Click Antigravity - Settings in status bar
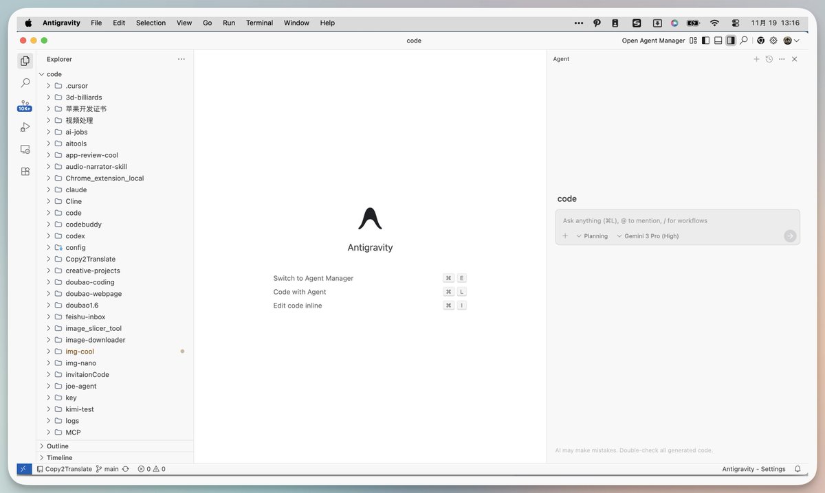The image size is (825, 493). (x=753, y=469)
